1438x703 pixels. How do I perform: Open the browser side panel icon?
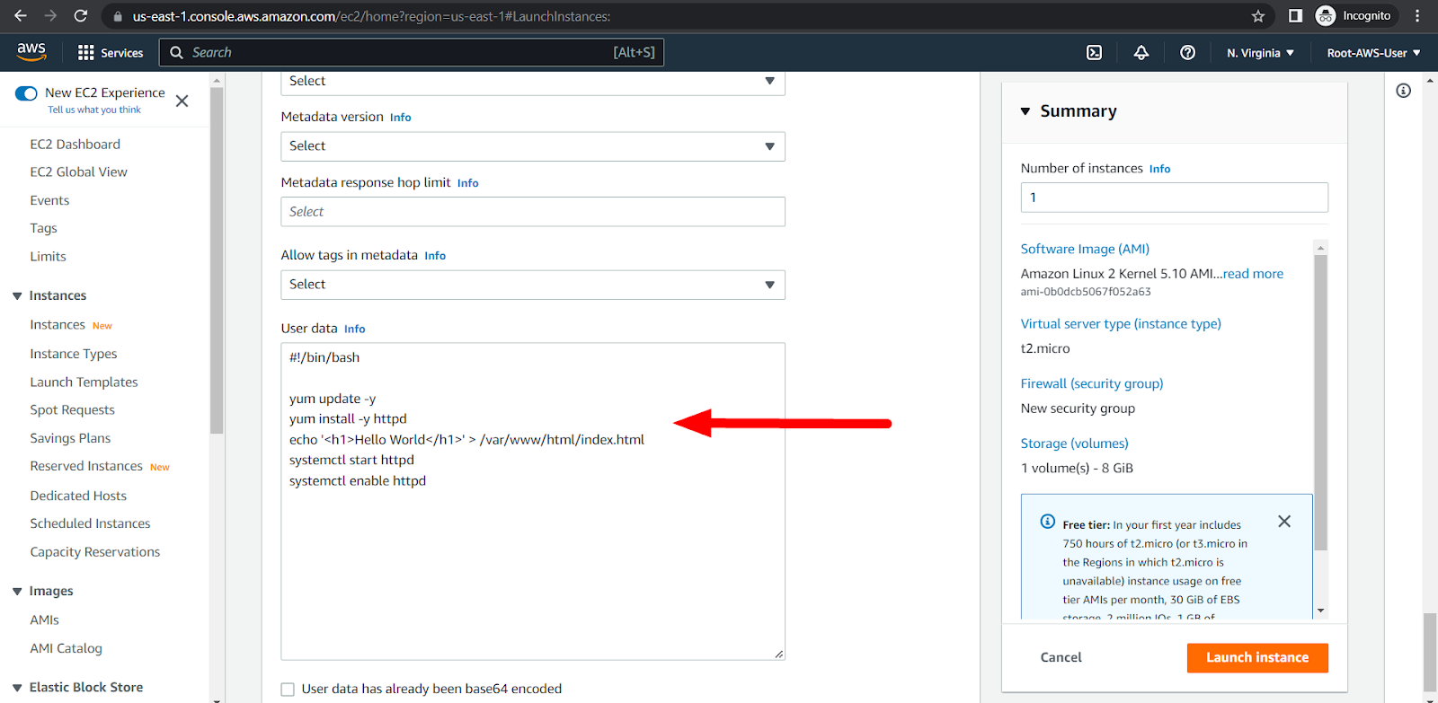point(1295,16)
